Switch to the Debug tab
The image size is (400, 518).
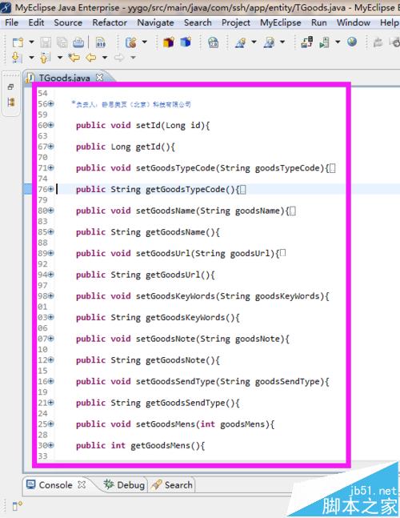(124, 485)
